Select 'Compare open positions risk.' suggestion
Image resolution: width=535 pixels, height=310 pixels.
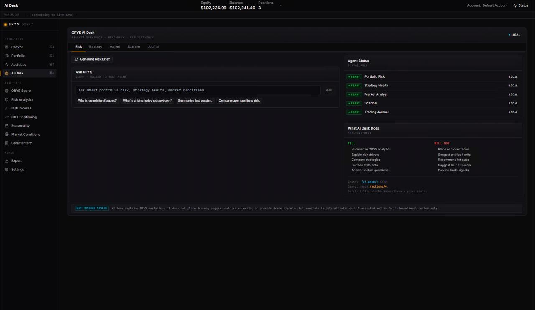239,101
